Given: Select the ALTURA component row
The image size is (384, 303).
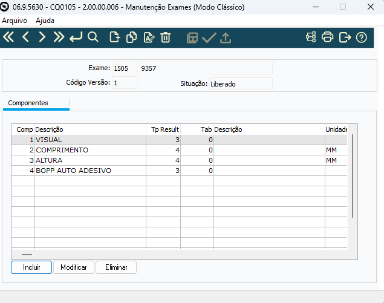Looking at the screenshot, I should (179, 160).
